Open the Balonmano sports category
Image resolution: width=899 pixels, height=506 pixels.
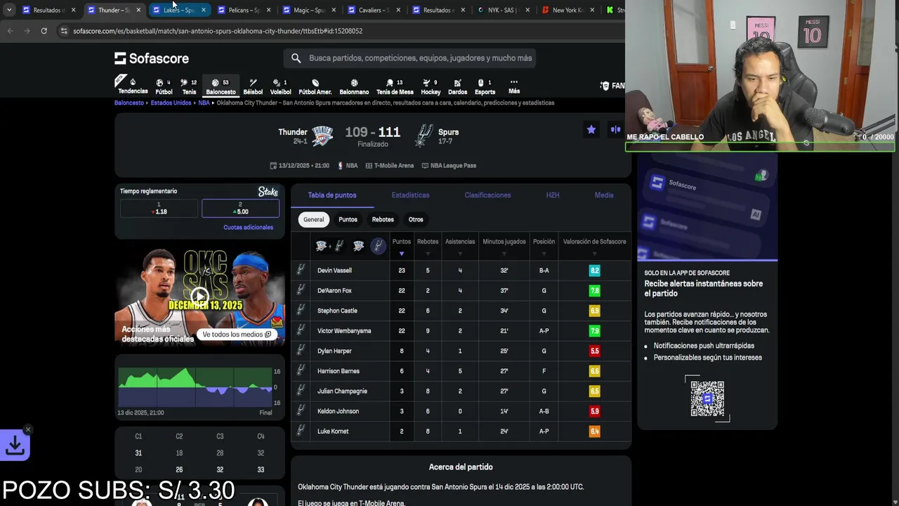pos(354,86)
